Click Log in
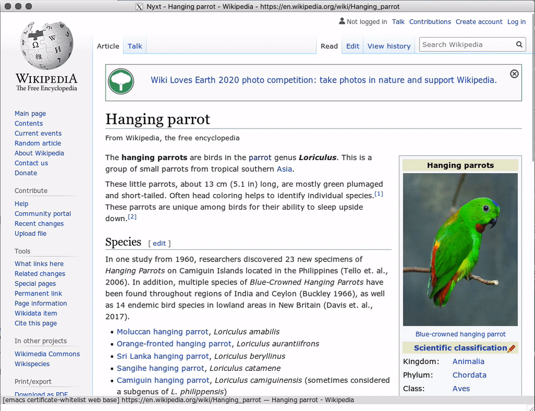The width and height of the screenshot is (535, 411). coord(516,22)
